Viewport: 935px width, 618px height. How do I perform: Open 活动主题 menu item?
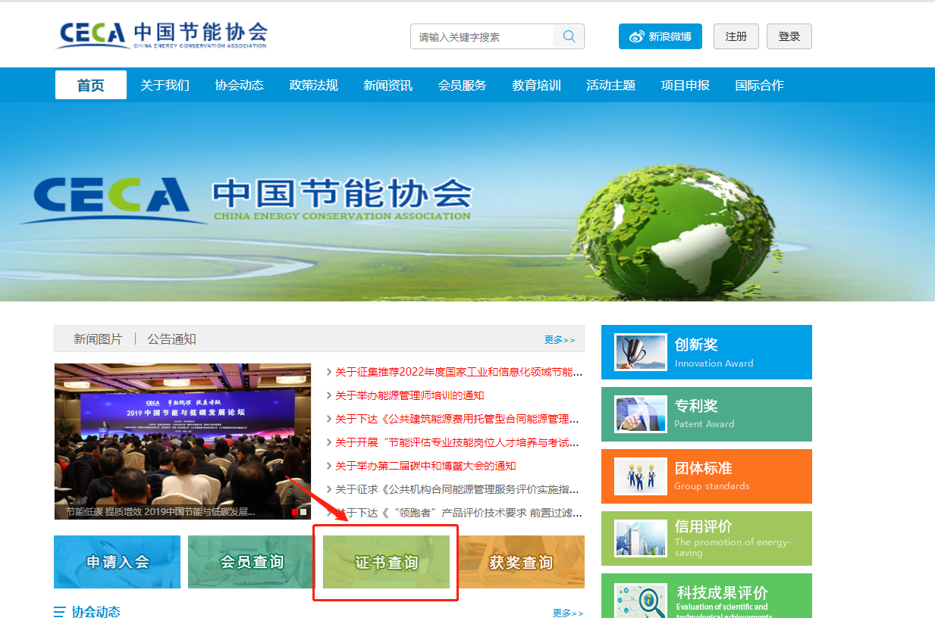pyautogui.click(x=610, y=85)
